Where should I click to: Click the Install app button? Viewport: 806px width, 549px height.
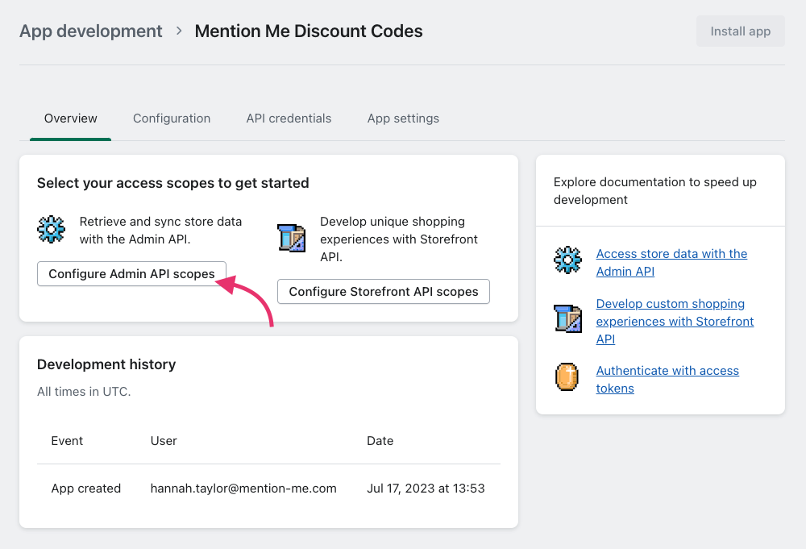(x=740, y=31)
